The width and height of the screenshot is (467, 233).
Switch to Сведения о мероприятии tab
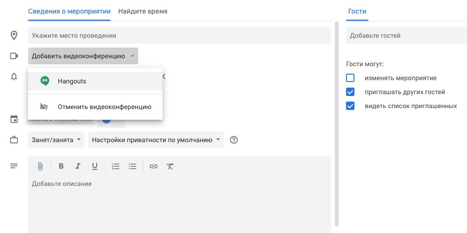coord(70,12)
